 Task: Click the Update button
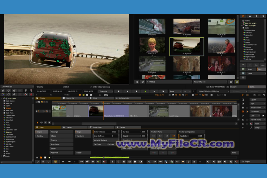point(257,100)
